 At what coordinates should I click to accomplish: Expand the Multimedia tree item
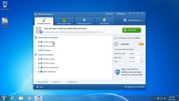36,50
